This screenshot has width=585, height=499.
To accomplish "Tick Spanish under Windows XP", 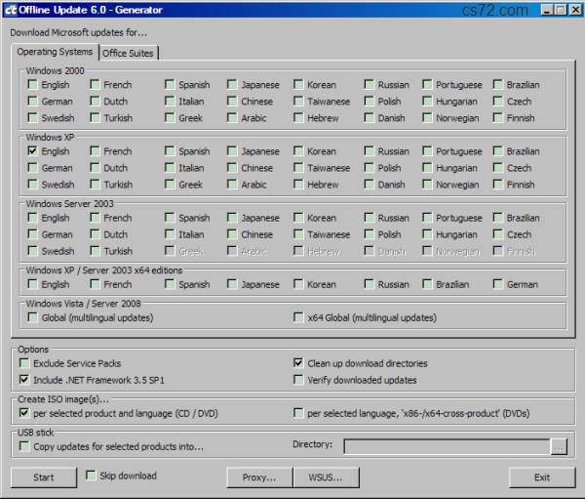I will tap(170, 151).
